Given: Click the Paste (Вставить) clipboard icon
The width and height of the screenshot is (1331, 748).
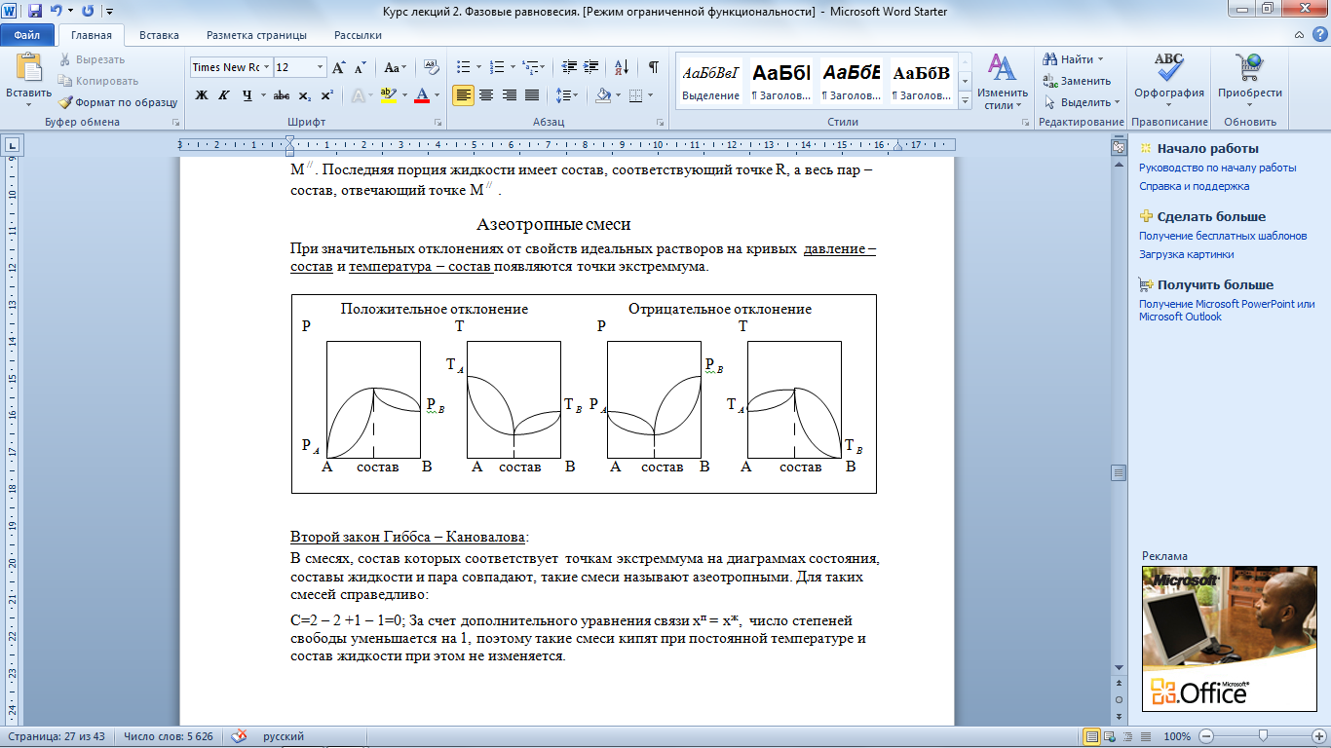Looking at the screenshot, I should [29, 67].
